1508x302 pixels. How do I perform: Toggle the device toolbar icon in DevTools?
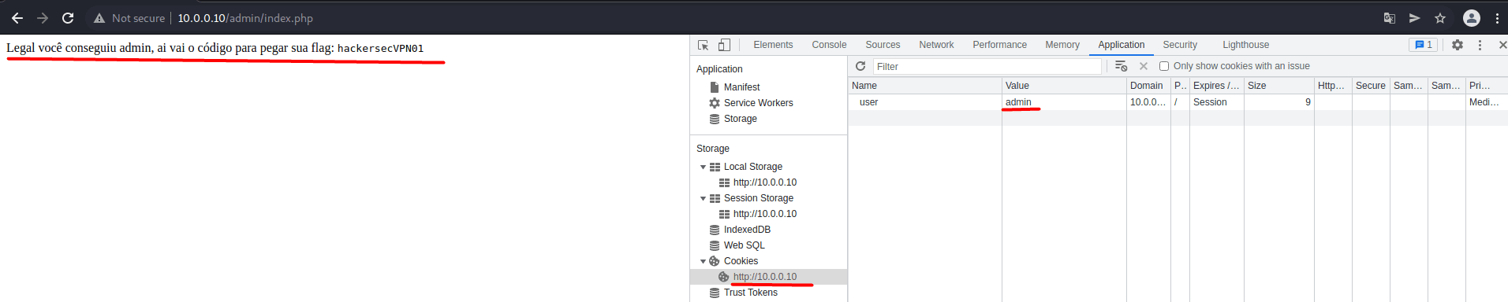click(724, 45)
